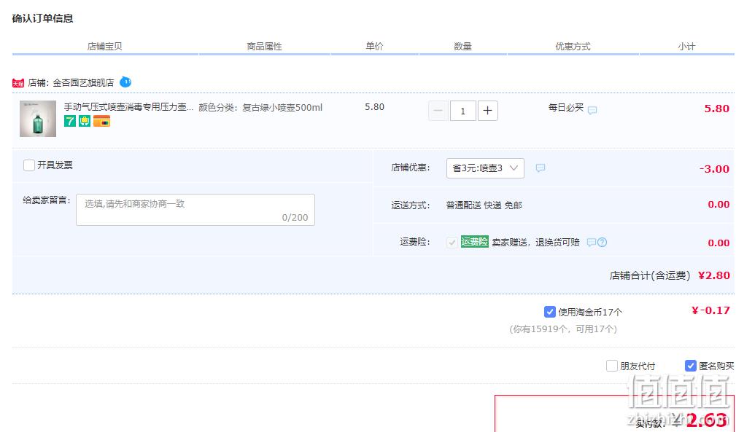736x432 pixels.
Task: Click the 颜色分类 复古绿小喷壶500ml attribute text
Action: [x=260, y=107]
